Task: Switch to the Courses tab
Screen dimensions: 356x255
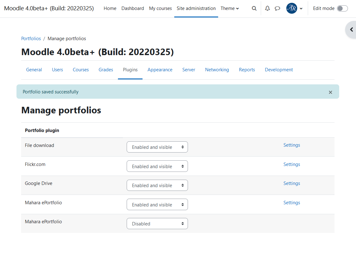Action: pyautogui.click(x=81, y=70)
